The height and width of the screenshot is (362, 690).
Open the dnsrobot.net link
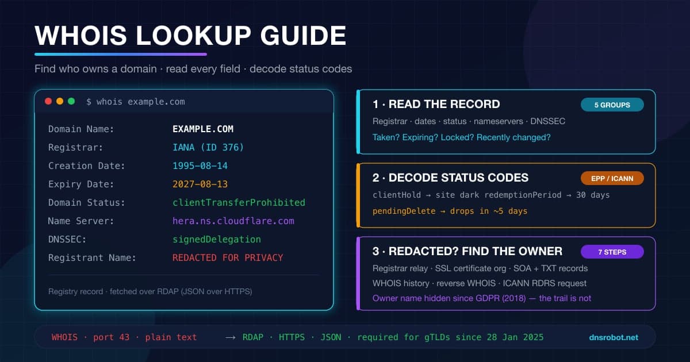[x=614, y=337]
